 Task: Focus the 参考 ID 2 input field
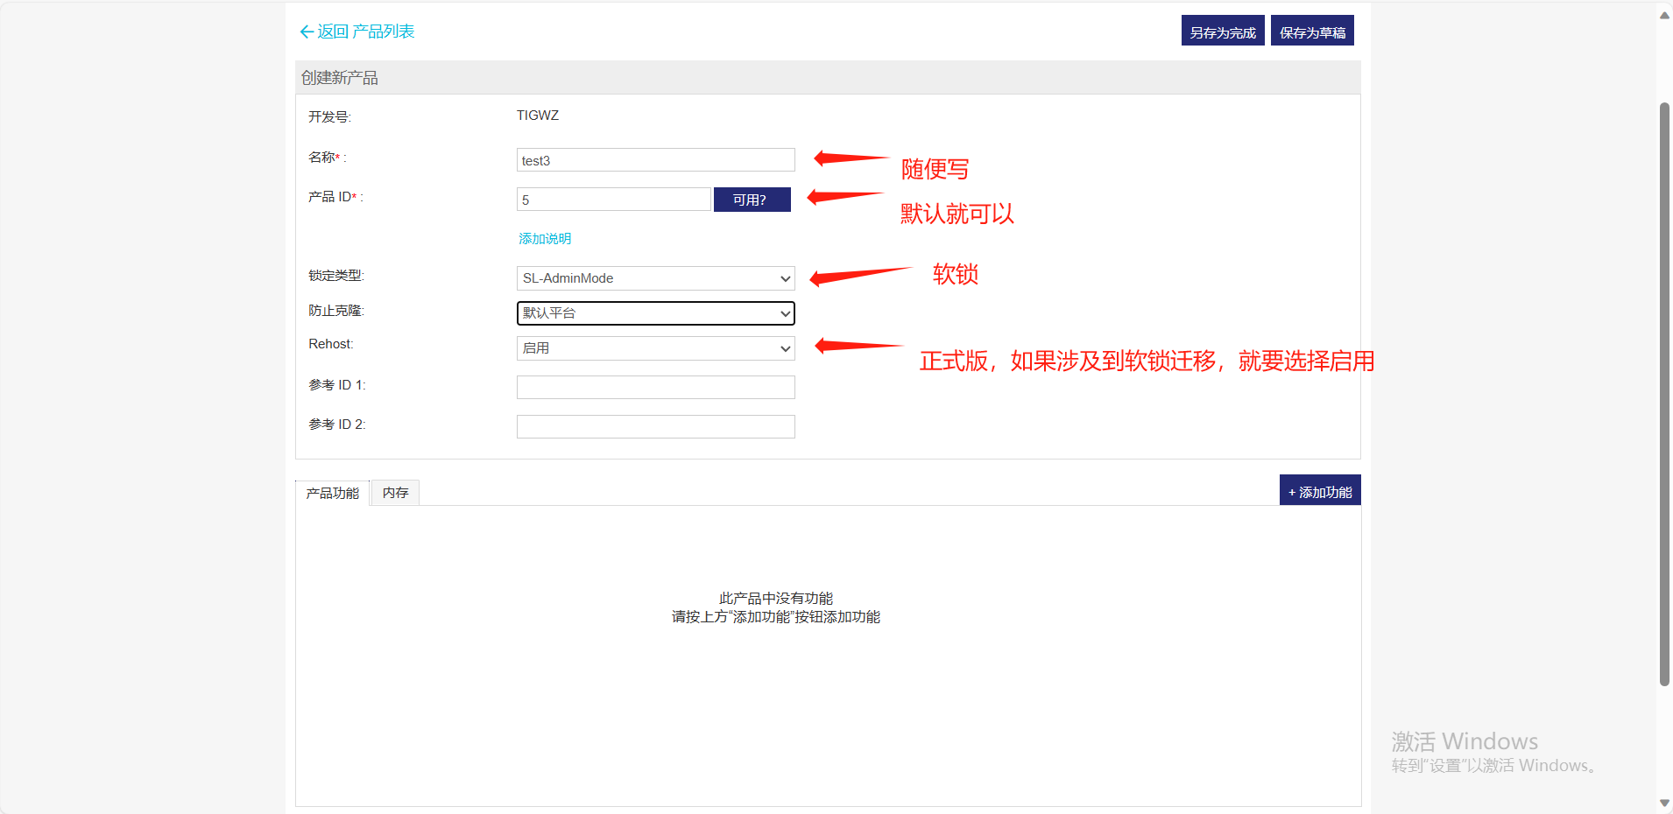click(655, 426)
